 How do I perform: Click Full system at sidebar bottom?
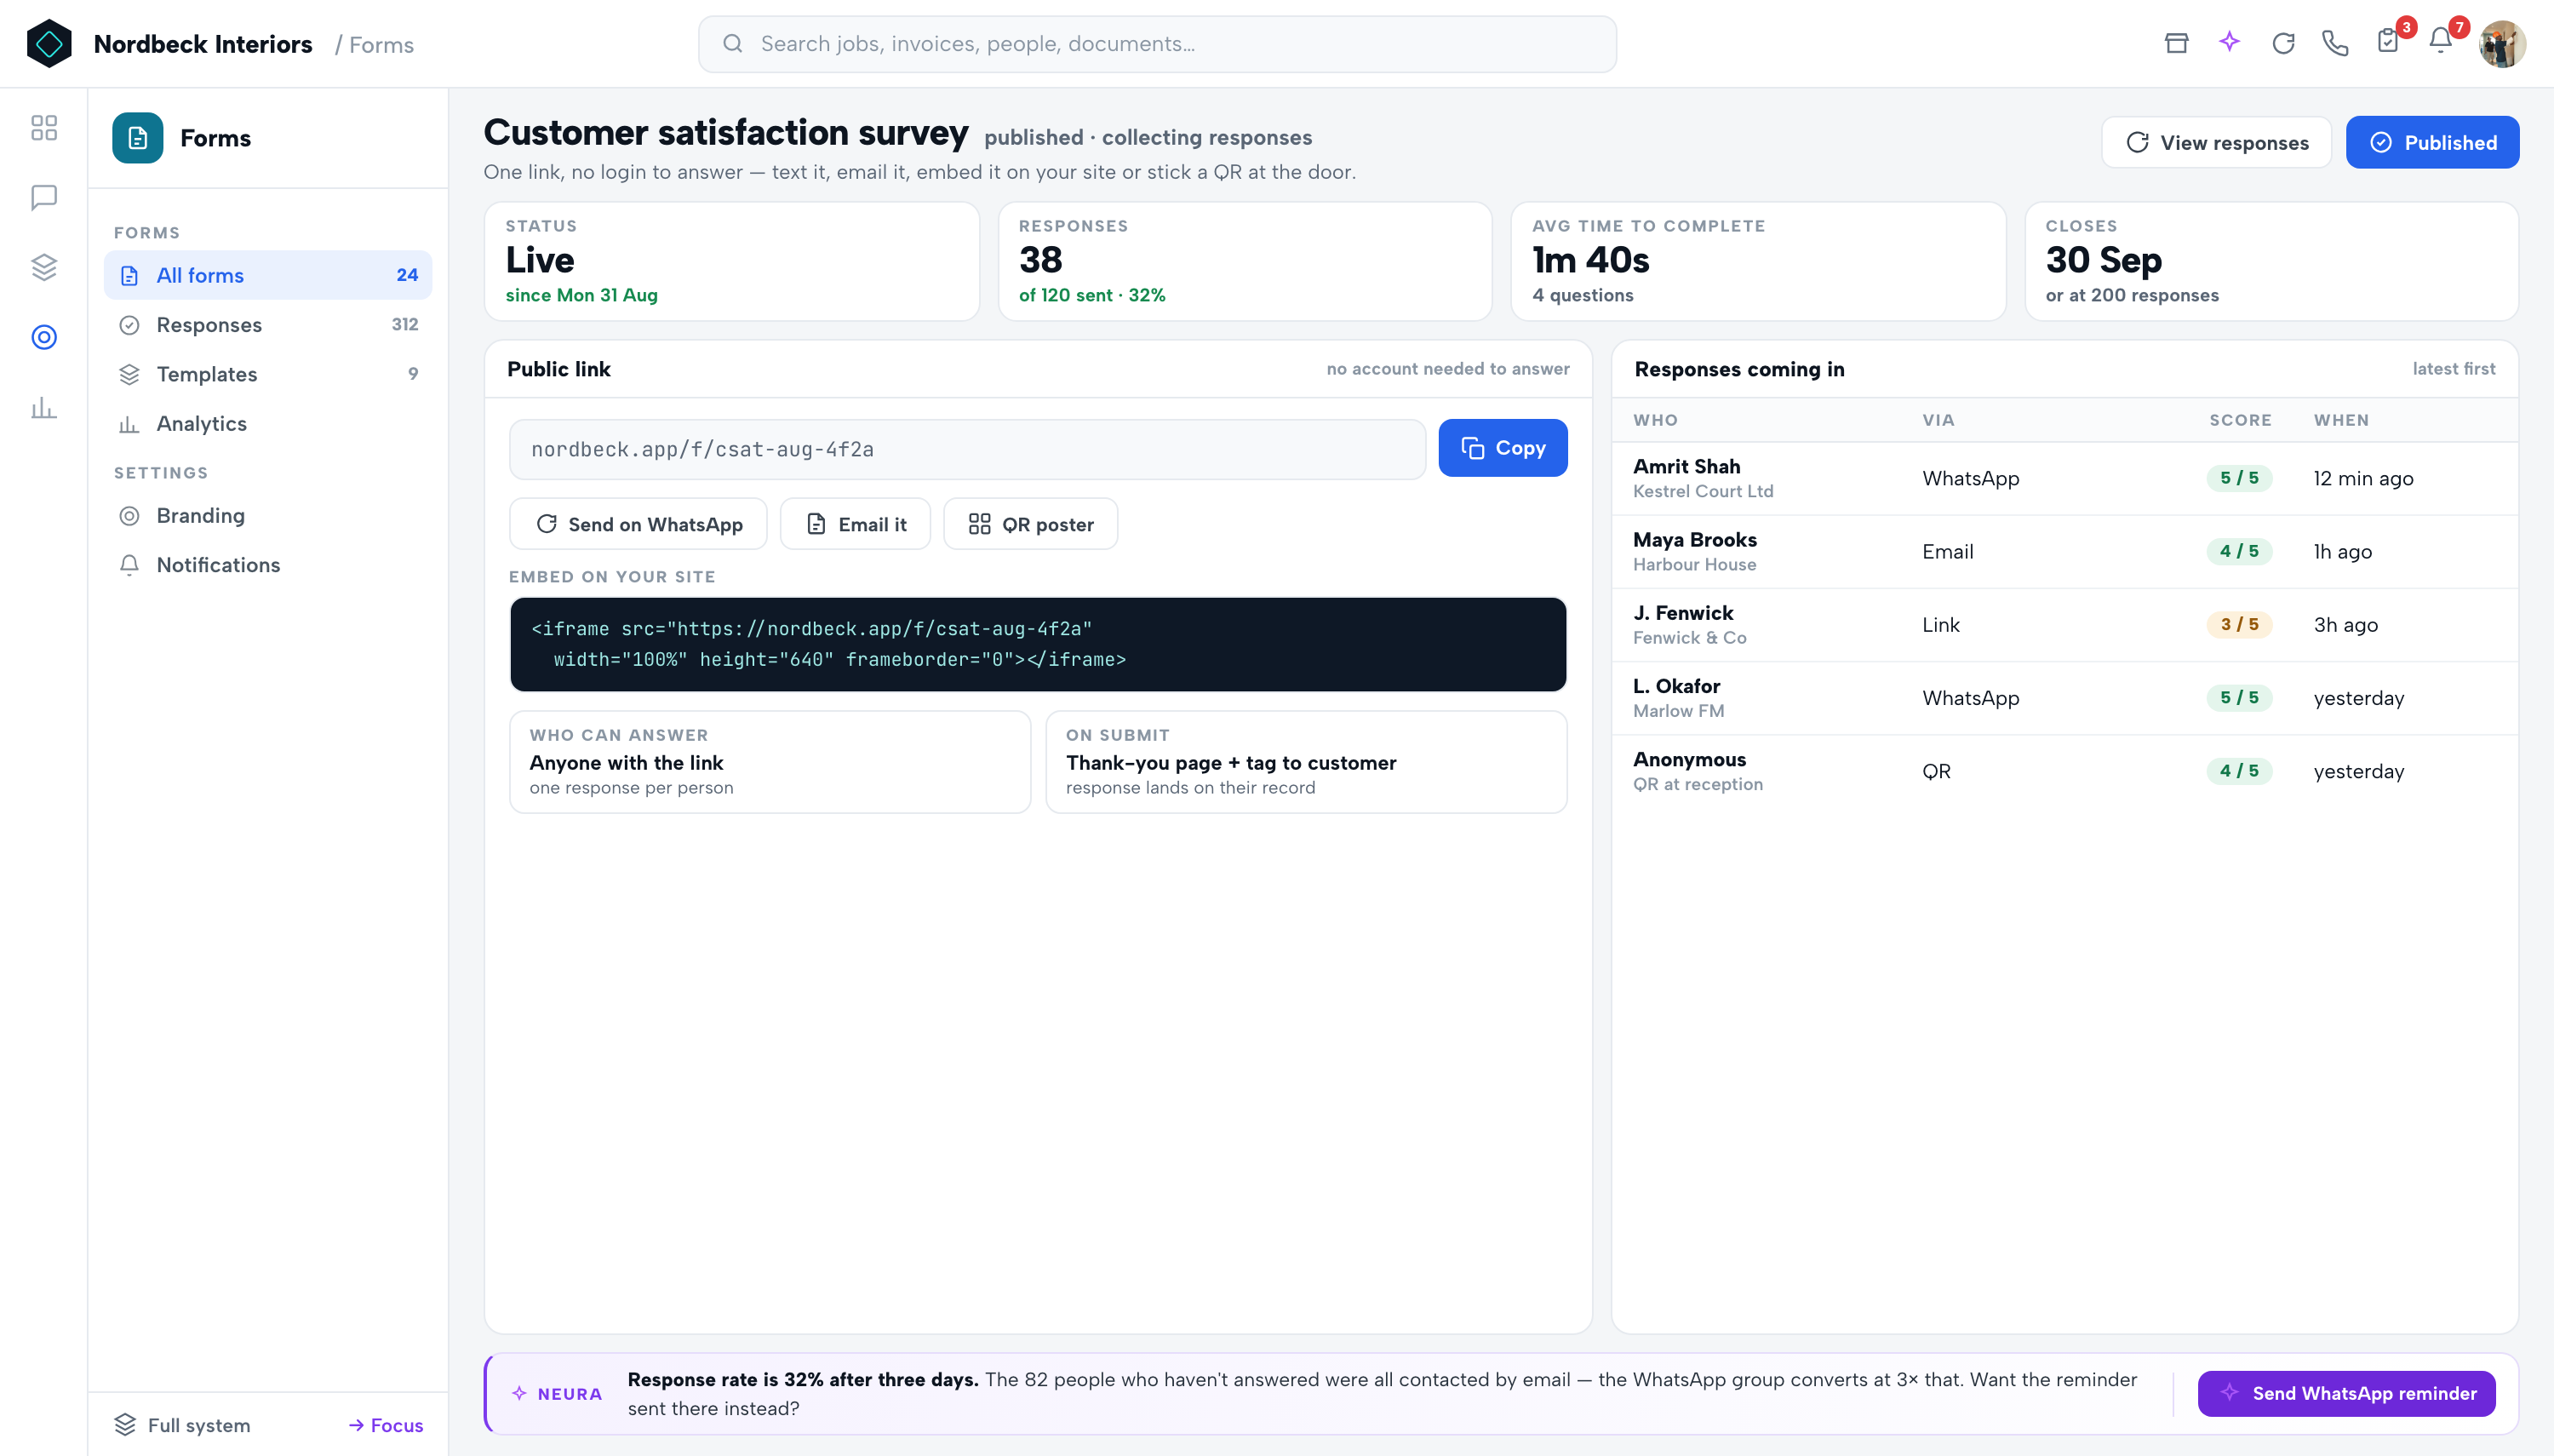coord(183,1425)
